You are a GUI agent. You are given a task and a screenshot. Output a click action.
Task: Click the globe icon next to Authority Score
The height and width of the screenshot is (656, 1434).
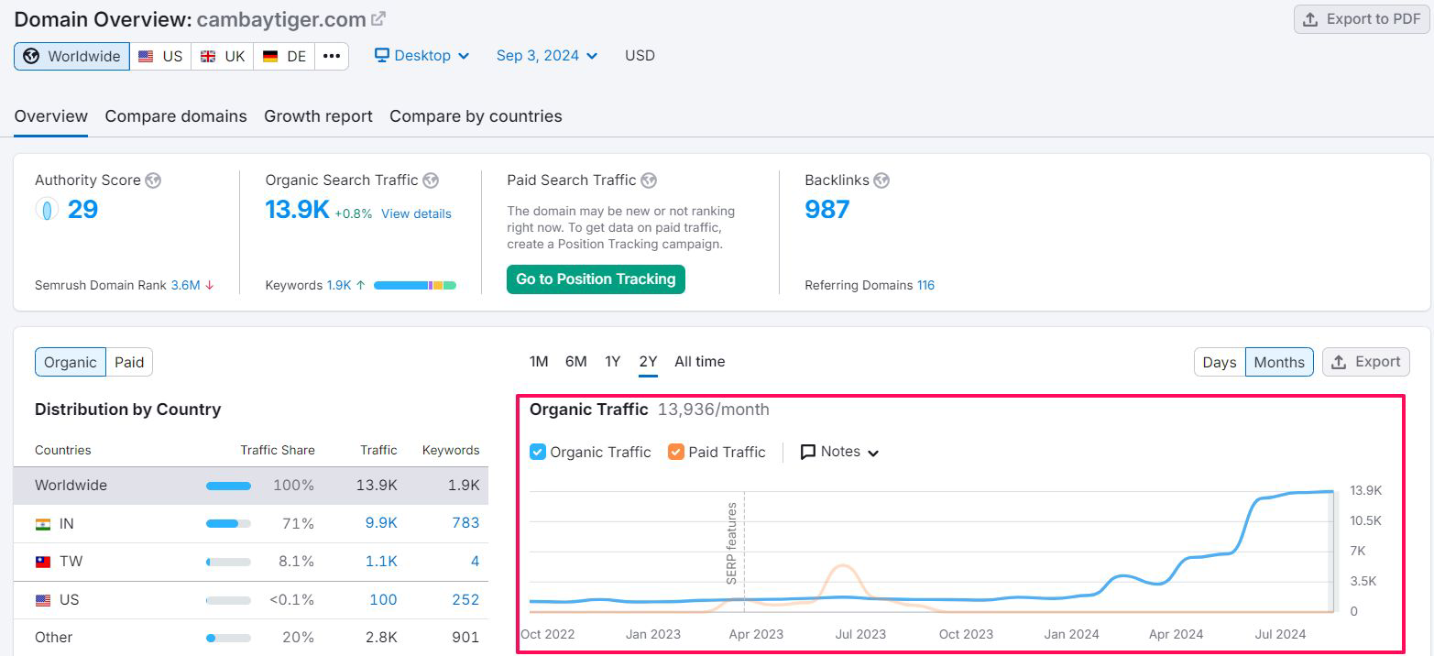tap(153, 180)
